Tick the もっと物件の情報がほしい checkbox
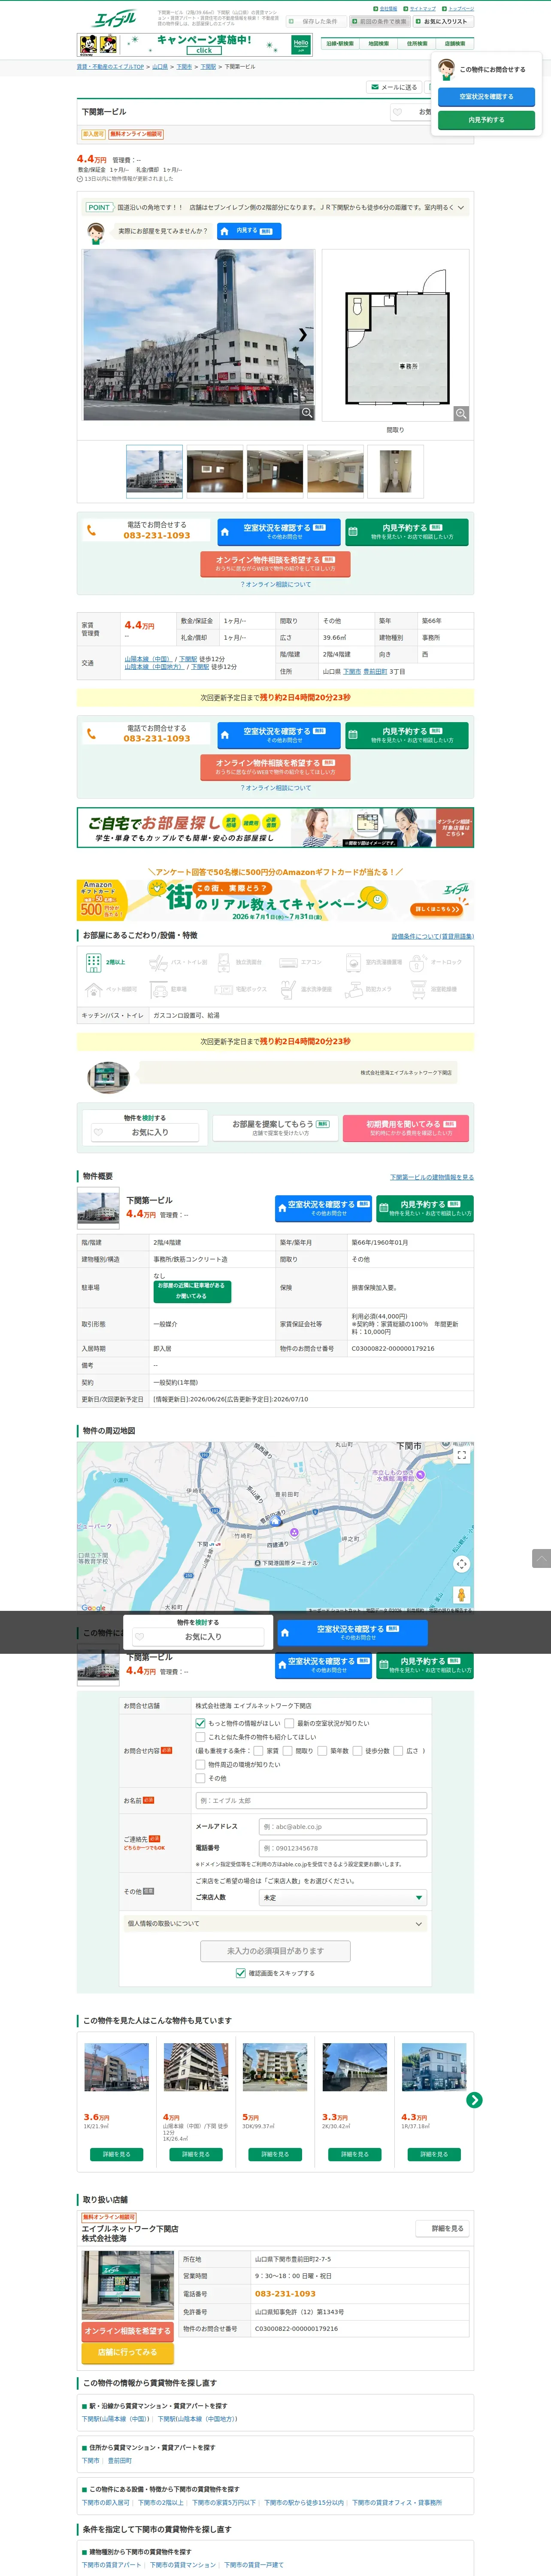This screenshot has height=2576, width=551. click(x=200, y=1723)
